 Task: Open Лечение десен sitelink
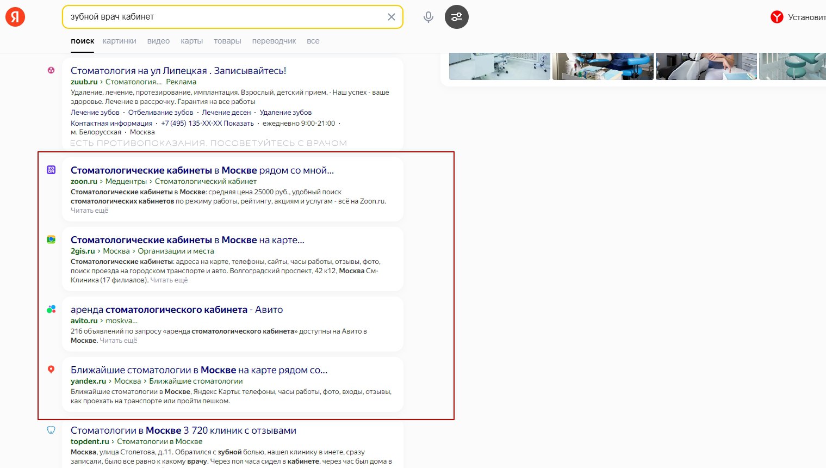227,112
